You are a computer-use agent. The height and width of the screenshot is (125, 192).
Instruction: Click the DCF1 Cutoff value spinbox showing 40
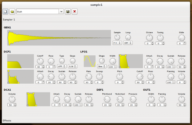coord(40,67)
